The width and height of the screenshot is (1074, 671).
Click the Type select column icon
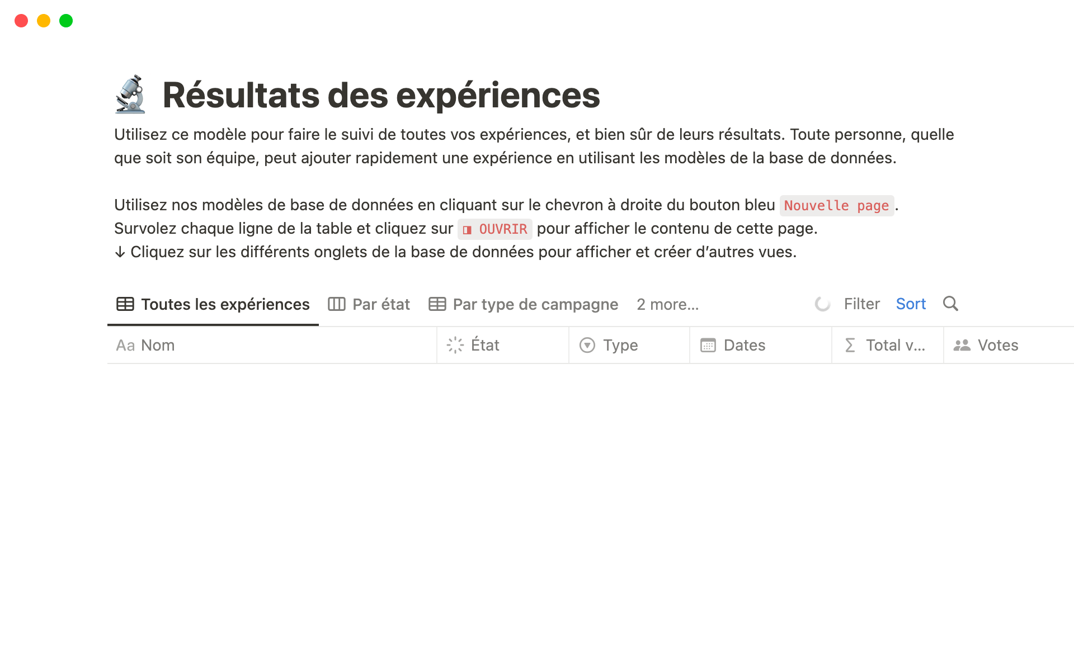(x=587, y=345)
